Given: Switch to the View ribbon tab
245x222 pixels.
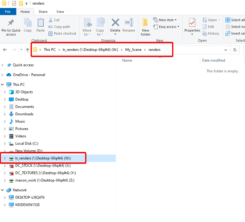Looking at the screenshot, I should coord(60,12).
